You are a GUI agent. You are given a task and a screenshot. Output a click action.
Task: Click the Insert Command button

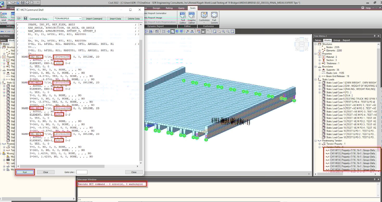click(94, 19)
